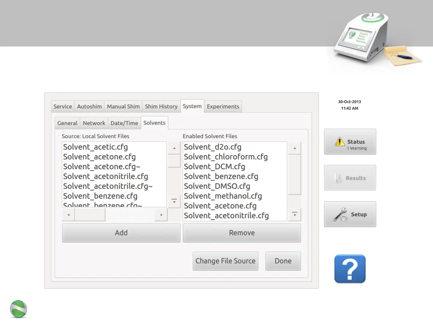View the Shim History tab
Image resolution: width=433 pixels, height=324 pixels.
[161, 106]
